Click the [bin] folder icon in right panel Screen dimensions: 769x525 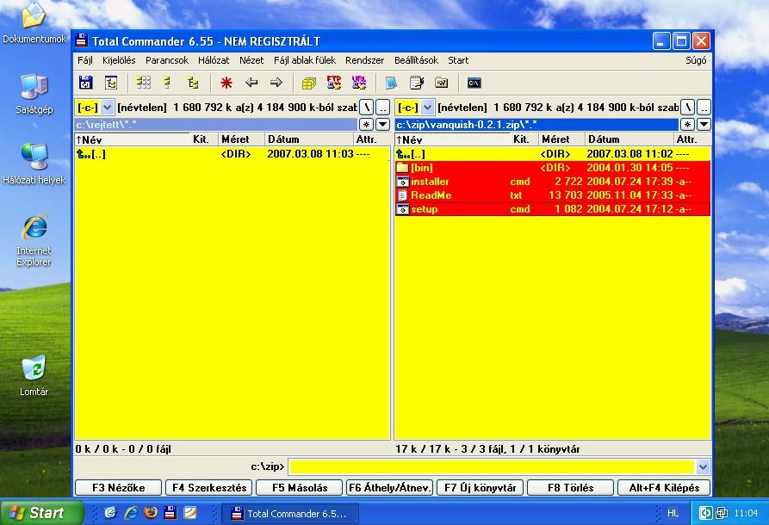(x=403, y=168)
